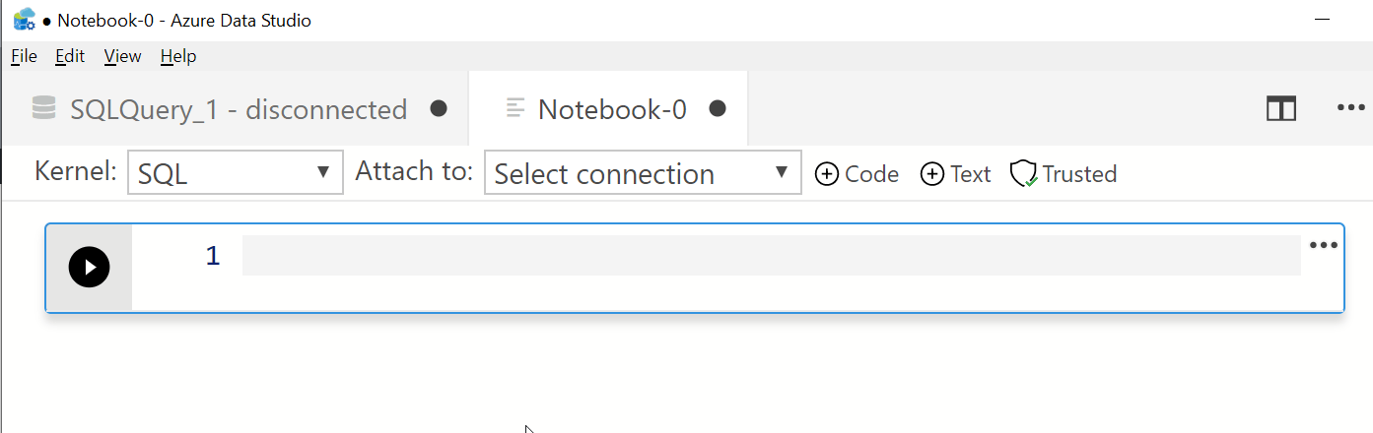
Task: Open the Edit menu
Action: 70,56
